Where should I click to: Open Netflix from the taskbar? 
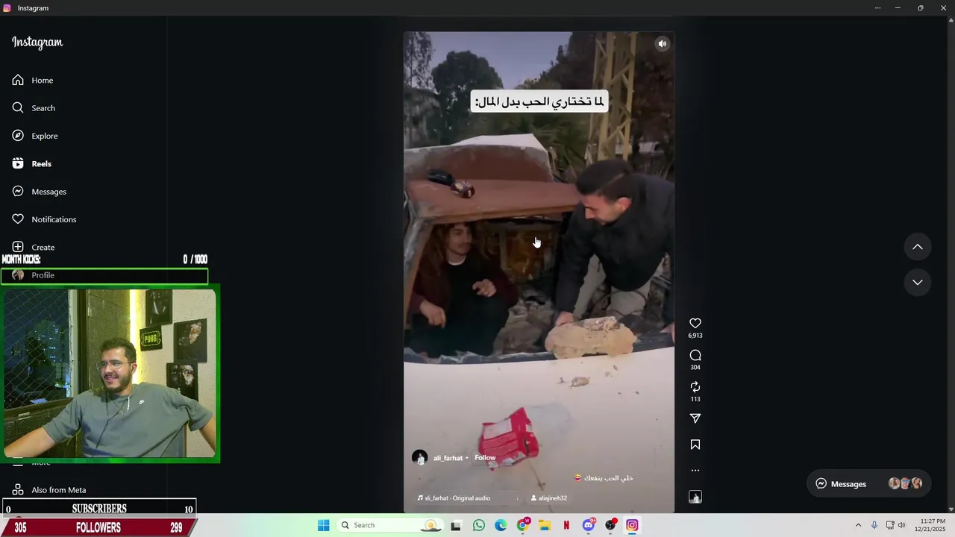[566, 525]
